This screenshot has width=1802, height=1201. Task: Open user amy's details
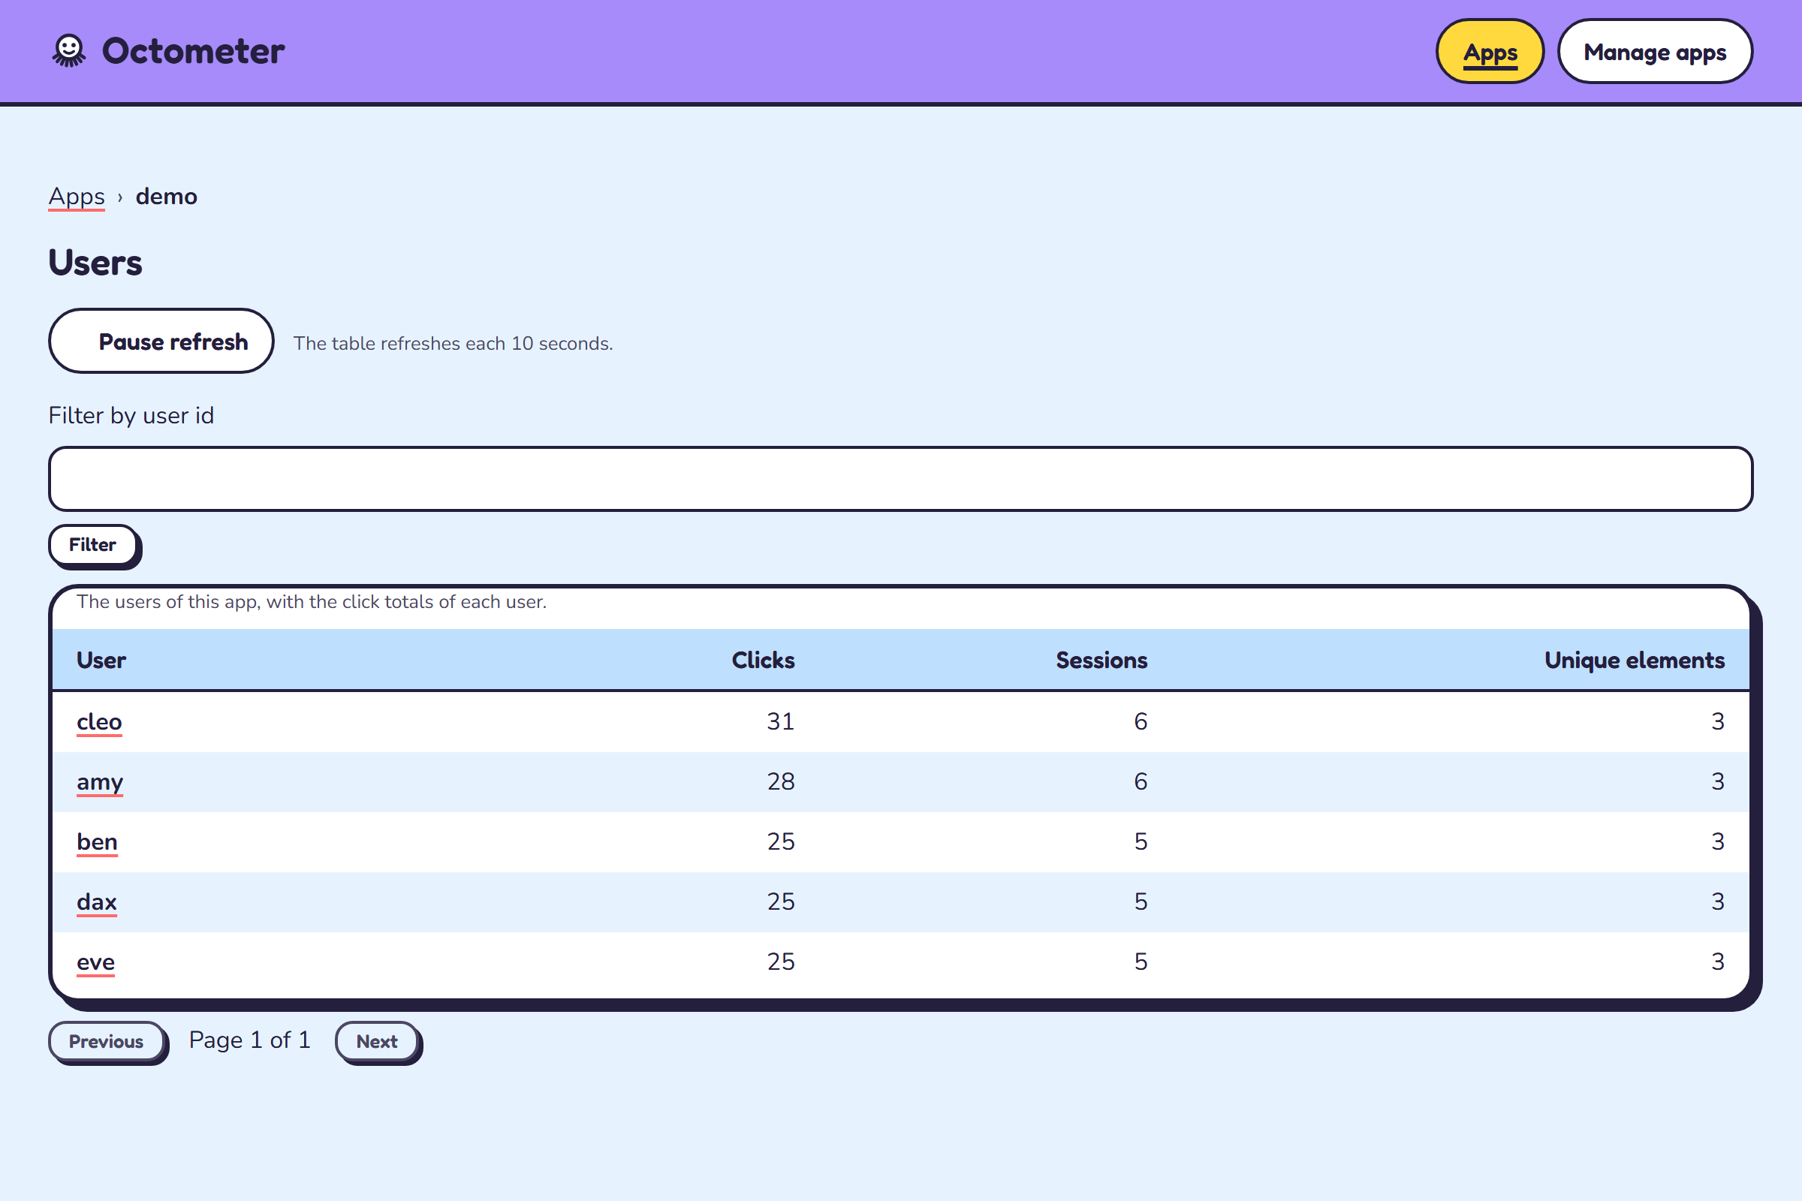point(100,782)
